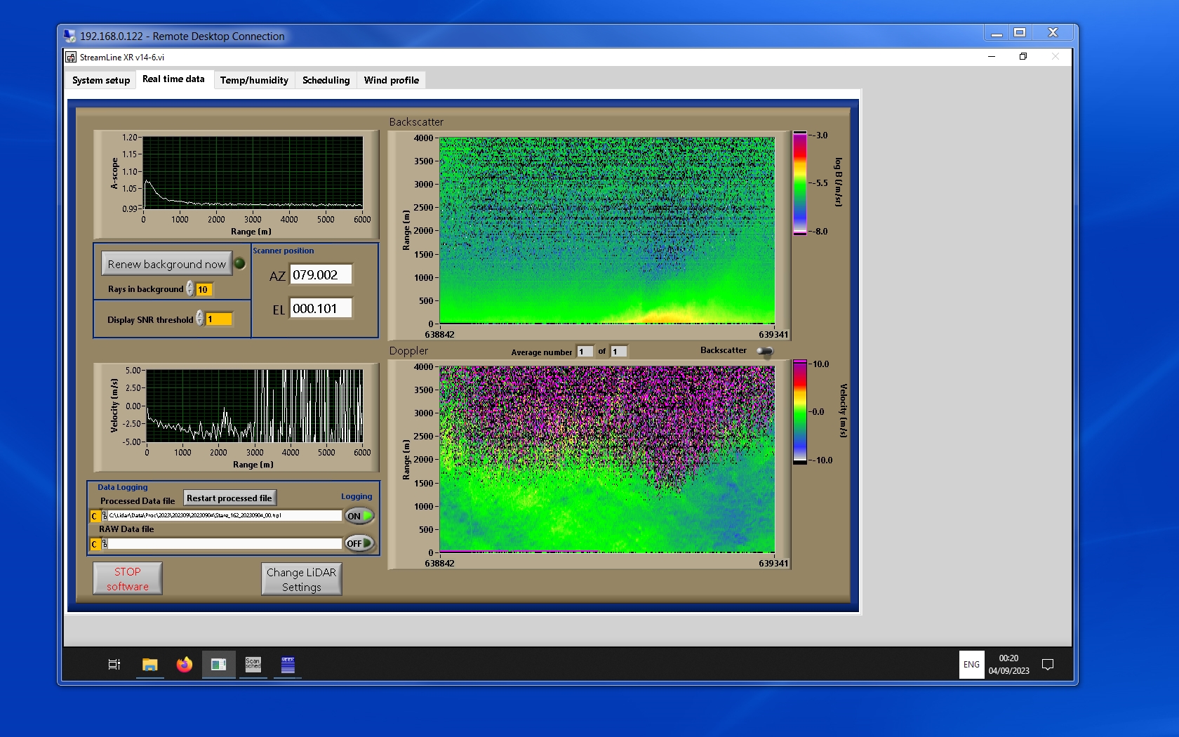Open the ENG language selector

[x=971, y=664]
